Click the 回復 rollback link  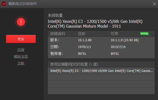click(x=21, y=49)
